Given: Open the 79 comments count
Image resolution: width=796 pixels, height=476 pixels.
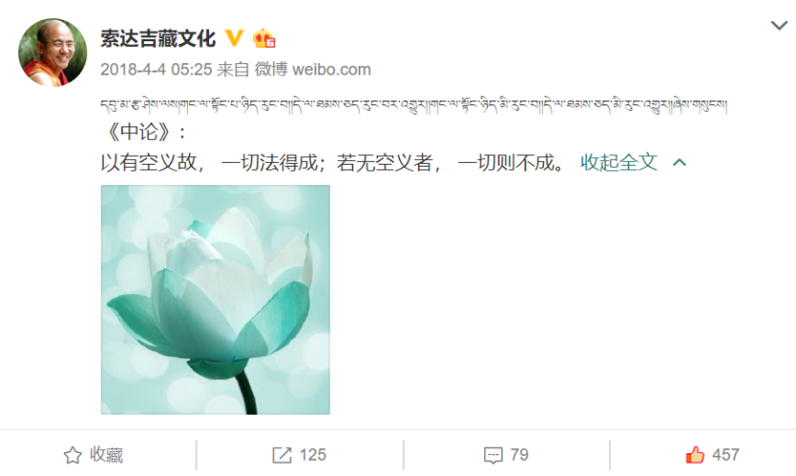Looking at the screenshot, I should point(520,455).
